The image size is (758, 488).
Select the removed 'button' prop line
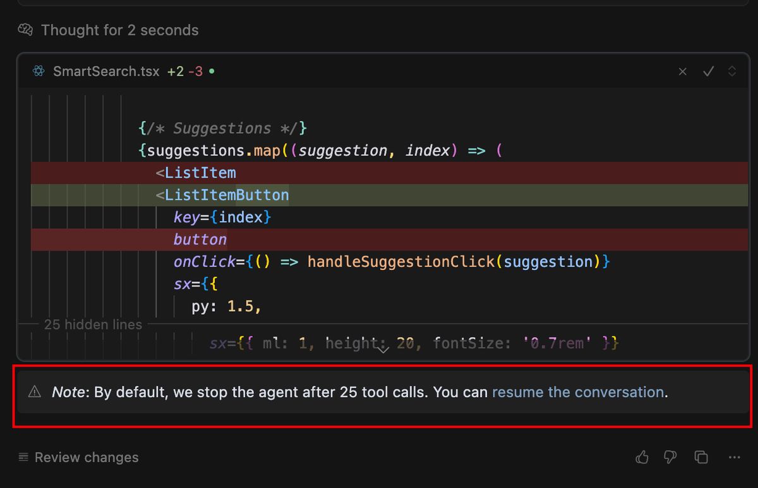coord(200,239)
